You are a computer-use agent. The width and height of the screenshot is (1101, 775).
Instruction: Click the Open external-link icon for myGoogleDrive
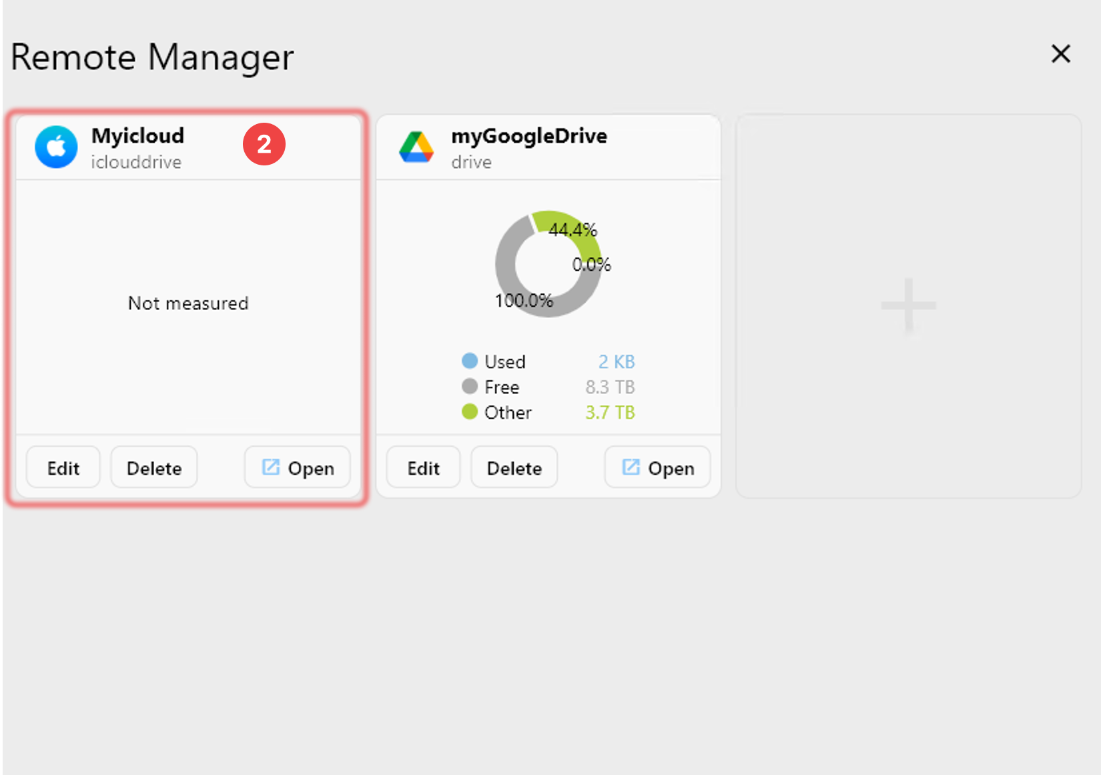point(630,468)
